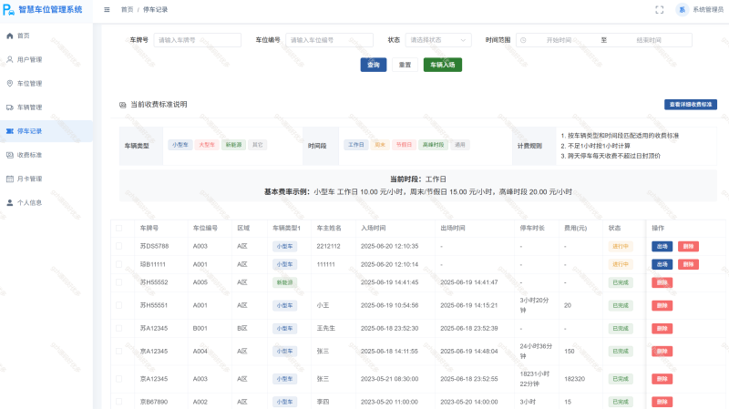
Task: Click the 工作日 time period tag
Action: click(356, 145)
